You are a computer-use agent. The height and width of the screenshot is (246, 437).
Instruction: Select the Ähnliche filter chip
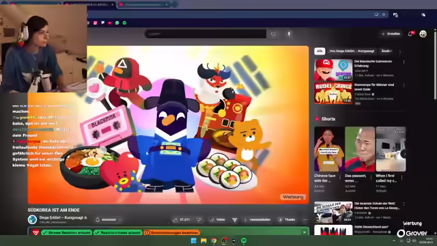[x=387, y=51]
